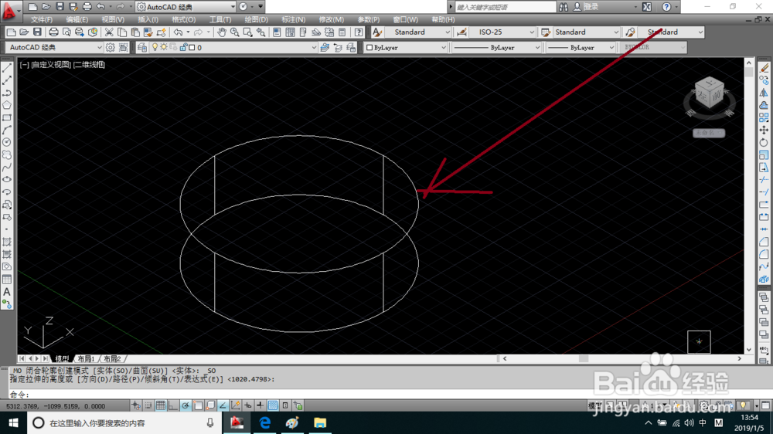773x434 pixels.
Task: Click the keyword search input box
Action: [x=506, y=7]
